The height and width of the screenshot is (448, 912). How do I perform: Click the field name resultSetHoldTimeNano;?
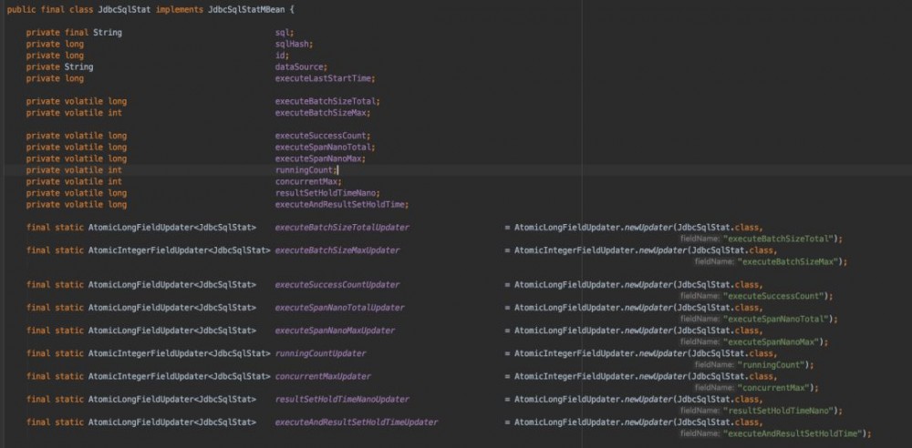pyautogui.click(x=327, y=193)
